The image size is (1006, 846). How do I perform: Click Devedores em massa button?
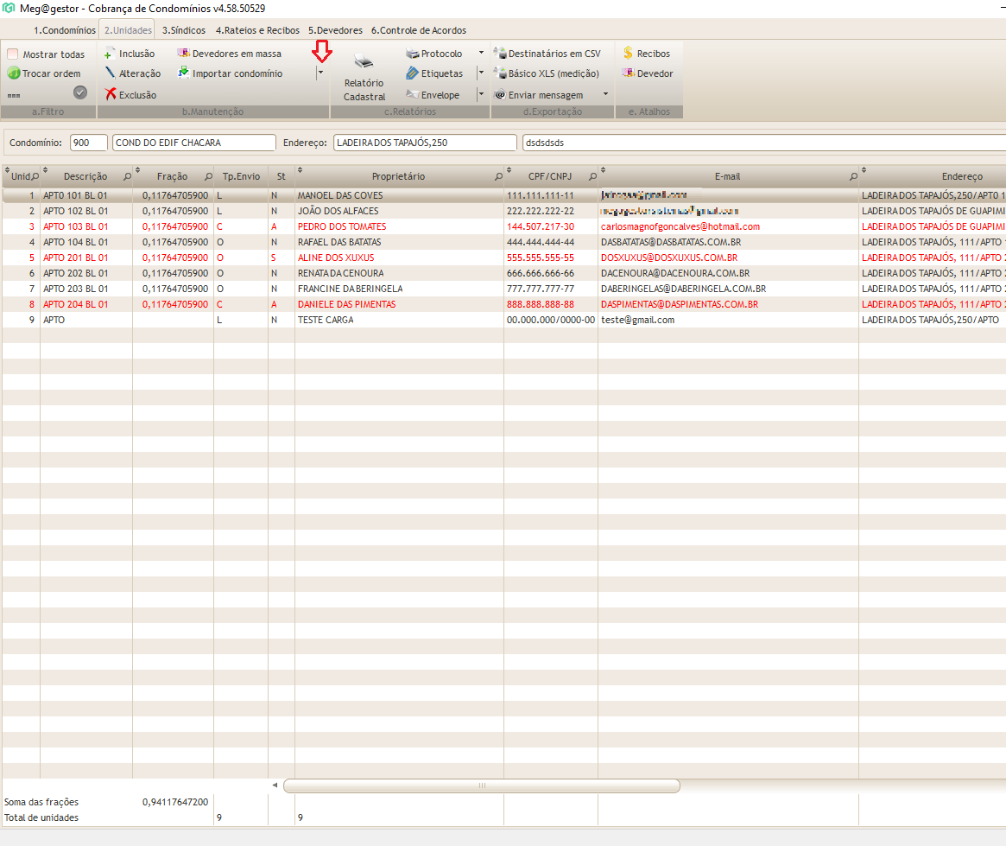[x=229, y=54]
